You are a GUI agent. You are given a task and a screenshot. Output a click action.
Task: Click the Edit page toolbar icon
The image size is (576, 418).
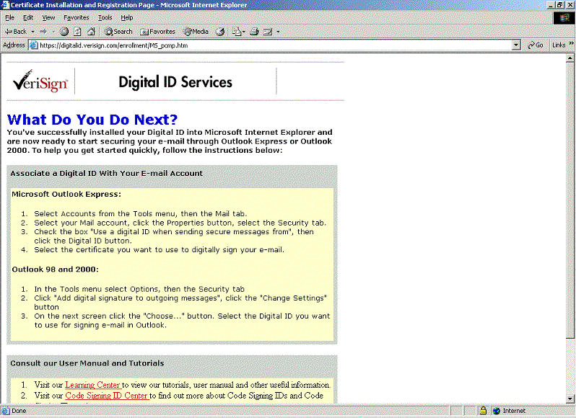(x=268, y=32)
